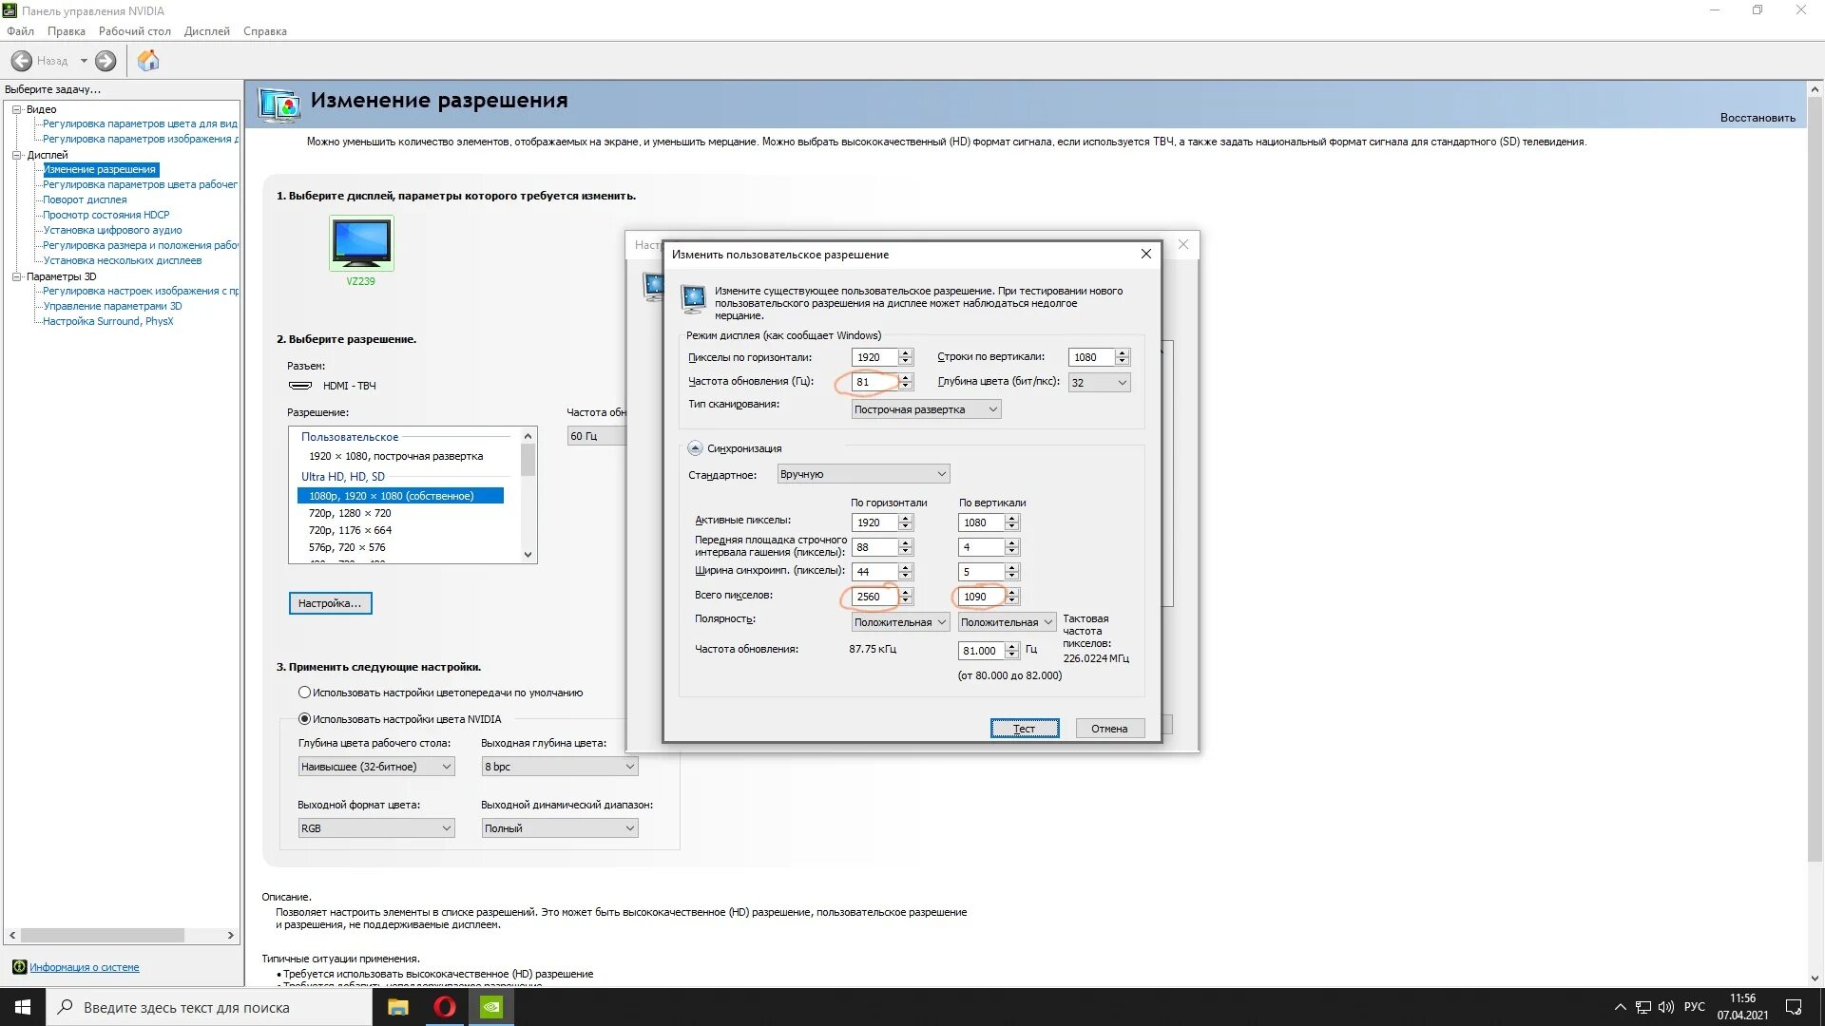Open File Explorer from taskbar

[398, 1007]
